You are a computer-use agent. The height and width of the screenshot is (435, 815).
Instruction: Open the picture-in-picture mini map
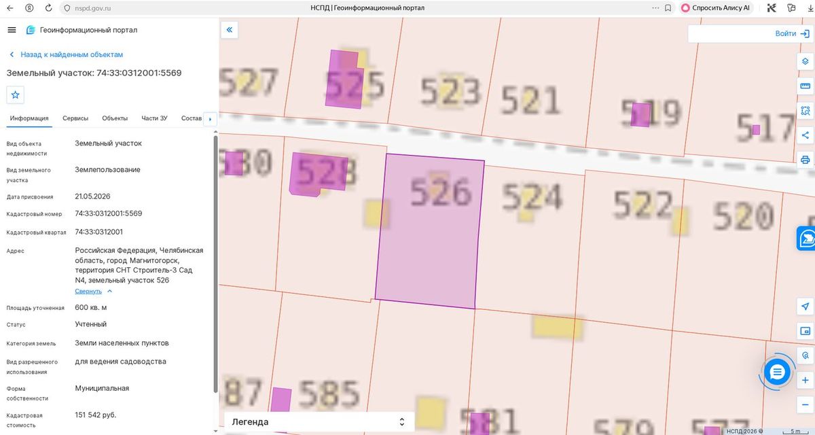(x=805, y=331)
